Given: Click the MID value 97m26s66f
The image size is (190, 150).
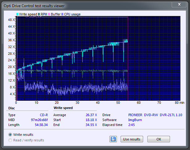Looking at the screenshot, I should [x=39, y=120].
